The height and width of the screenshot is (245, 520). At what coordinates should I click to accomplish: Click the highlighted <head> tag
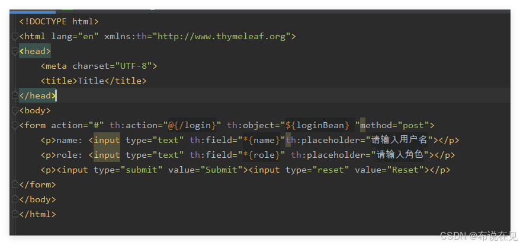35,51
